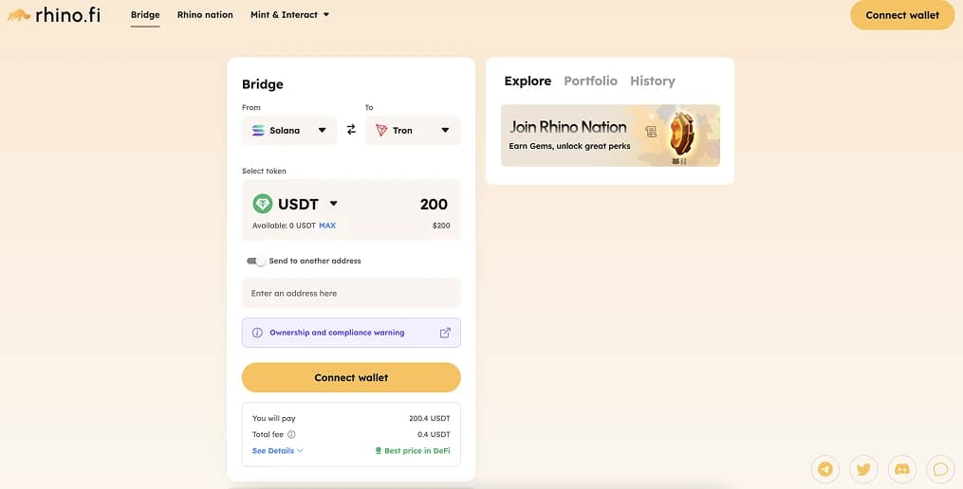Swap the From and To chains
963x489 pixels.
[351, 130]
